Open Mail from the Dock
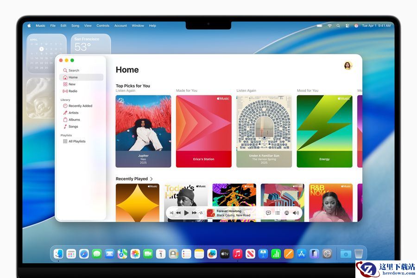Viewport: 417px width, 278px height. [x=109, y=254]
